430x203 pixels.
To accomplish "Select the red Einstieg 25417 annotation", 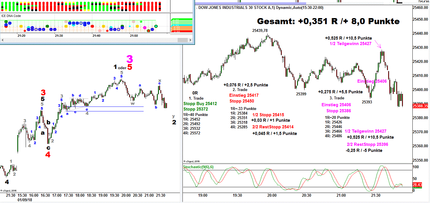I will pyautogui.click(x=244, y=95).
